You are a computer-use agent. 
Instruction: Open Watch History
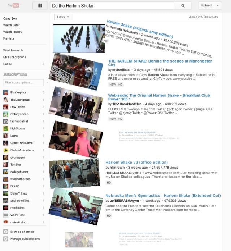click(x=13, y=32)
